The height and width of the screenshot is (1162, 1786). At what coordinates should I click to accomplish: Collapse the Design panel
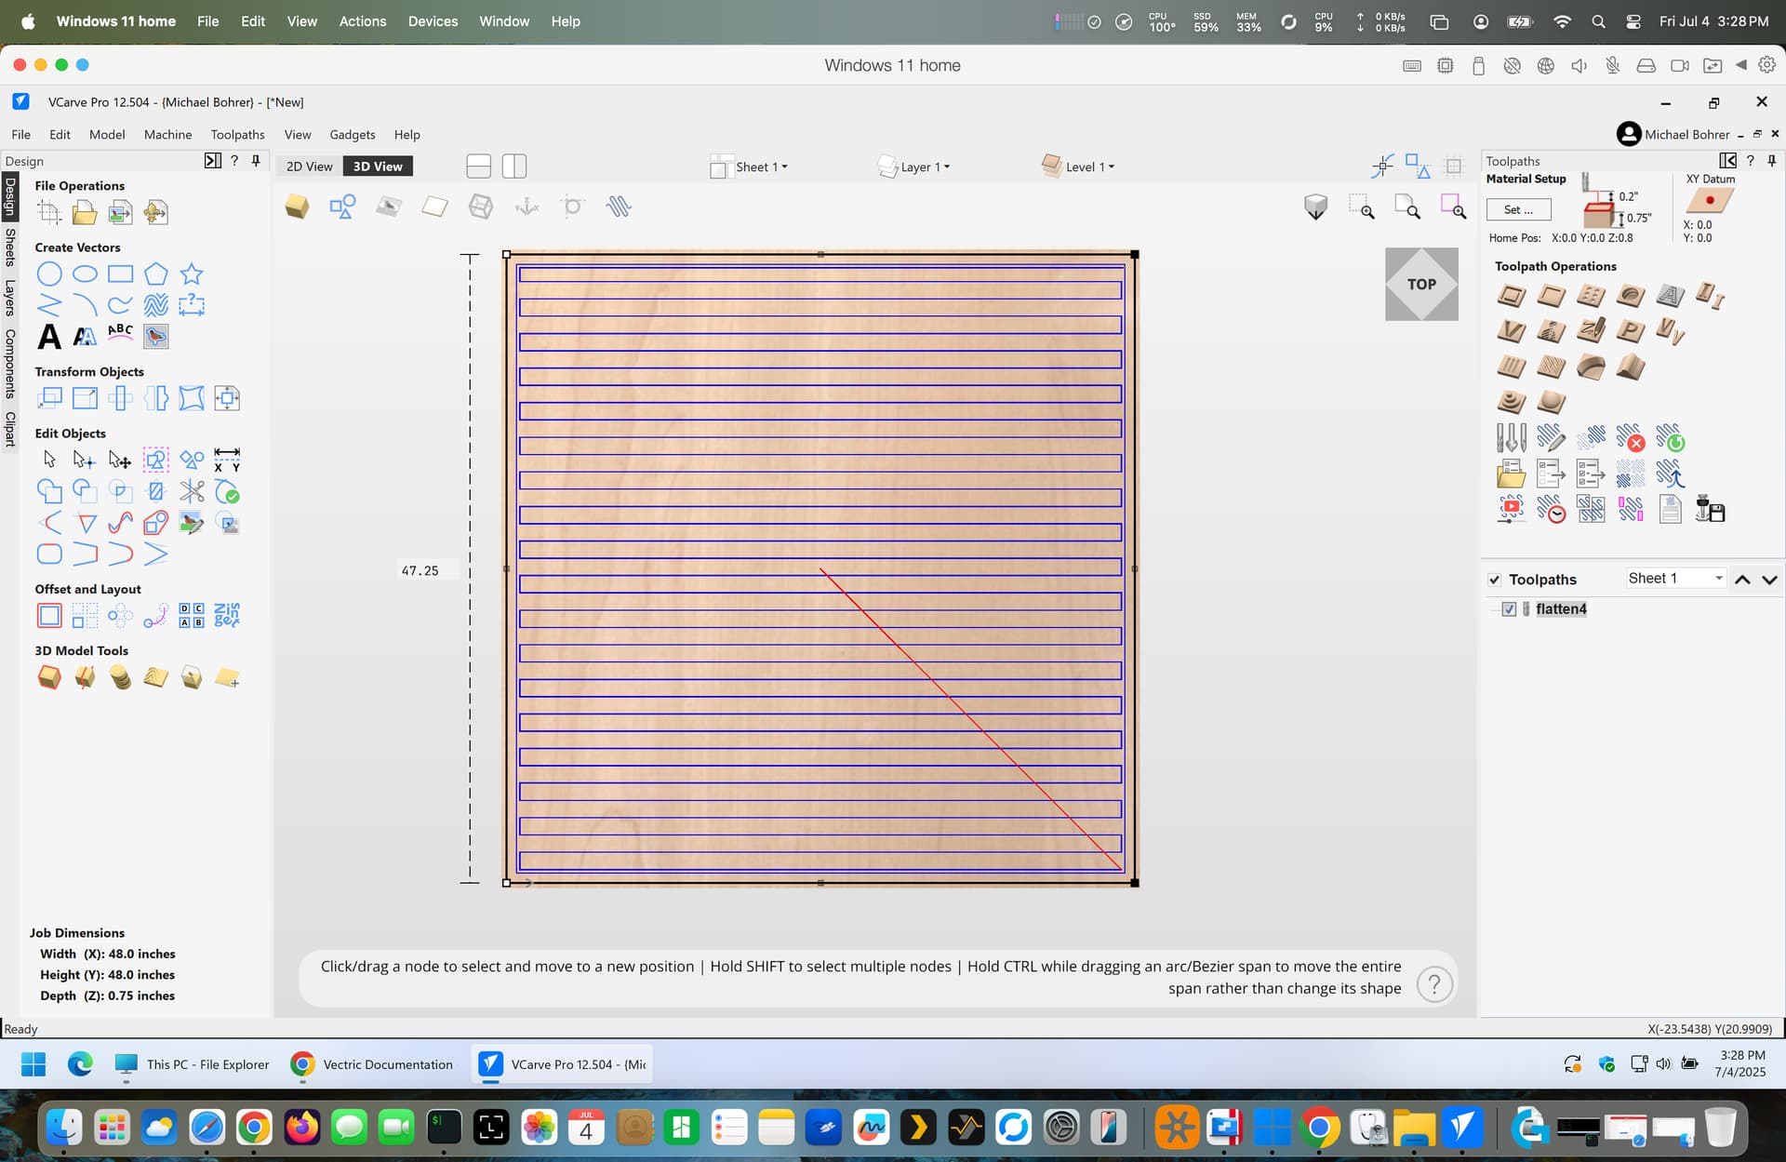click(212, 161)
